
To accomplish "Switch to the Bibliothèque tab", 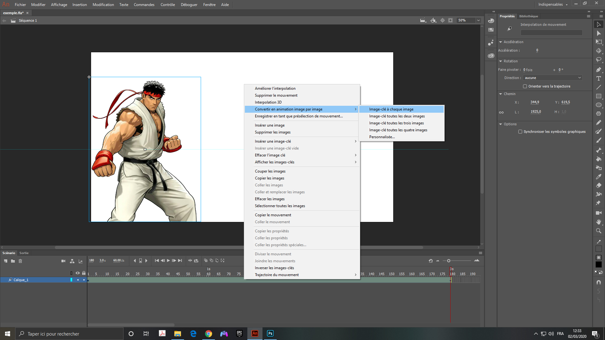I will (528, 16).
